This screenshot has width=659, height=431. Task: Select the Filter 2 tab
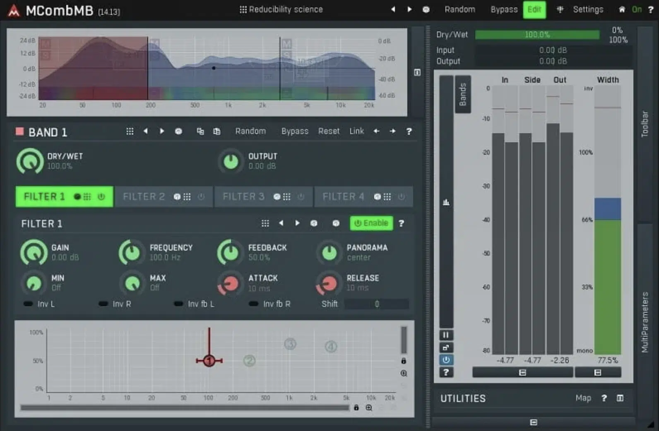pyautogui.click(x=144, y=196)
